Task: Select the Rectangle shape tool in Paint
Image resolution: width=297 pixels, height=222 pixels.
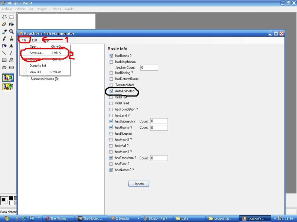Action: click(x=4, y=60)
